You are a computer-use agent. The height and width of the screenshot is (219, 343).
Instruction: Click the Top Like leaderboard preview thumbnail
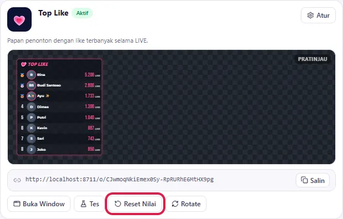[x=59, y=107]
